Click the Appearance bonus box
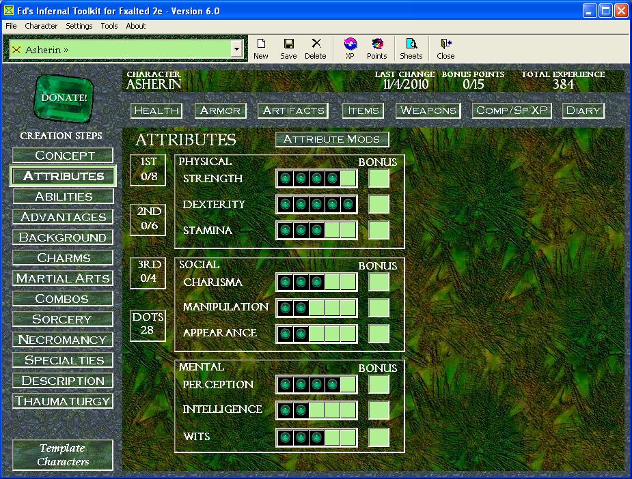The height and width of the screenshot is (479, 632). pyautogui.click(x=379, y=334)
